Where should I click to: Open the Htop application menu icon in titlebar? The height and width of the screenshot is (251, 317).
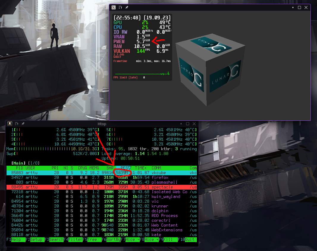10,123
